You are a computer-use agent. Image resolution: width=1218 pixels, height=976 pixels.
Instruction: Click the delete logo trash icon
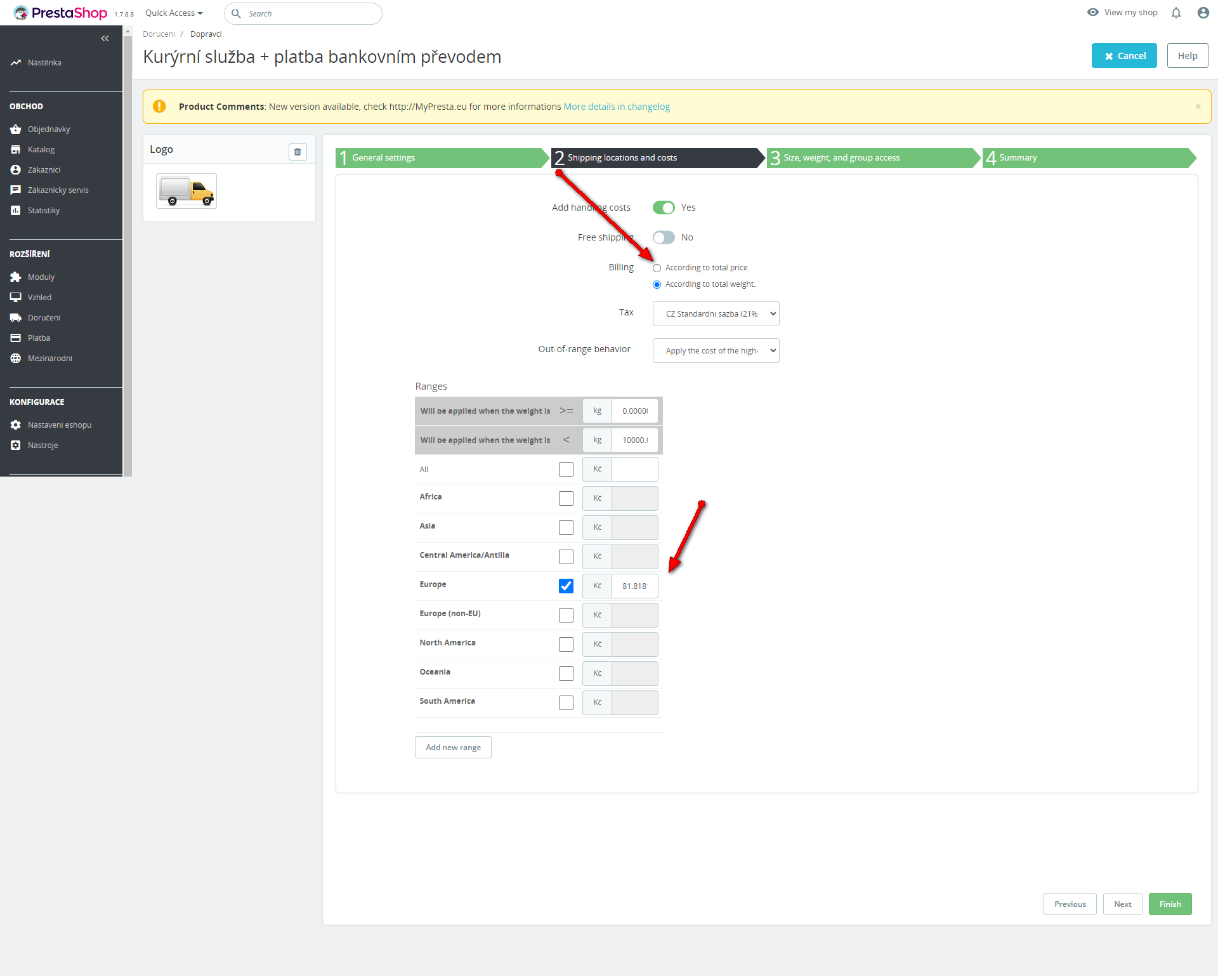pyautogui.click(x=298, y=152)
